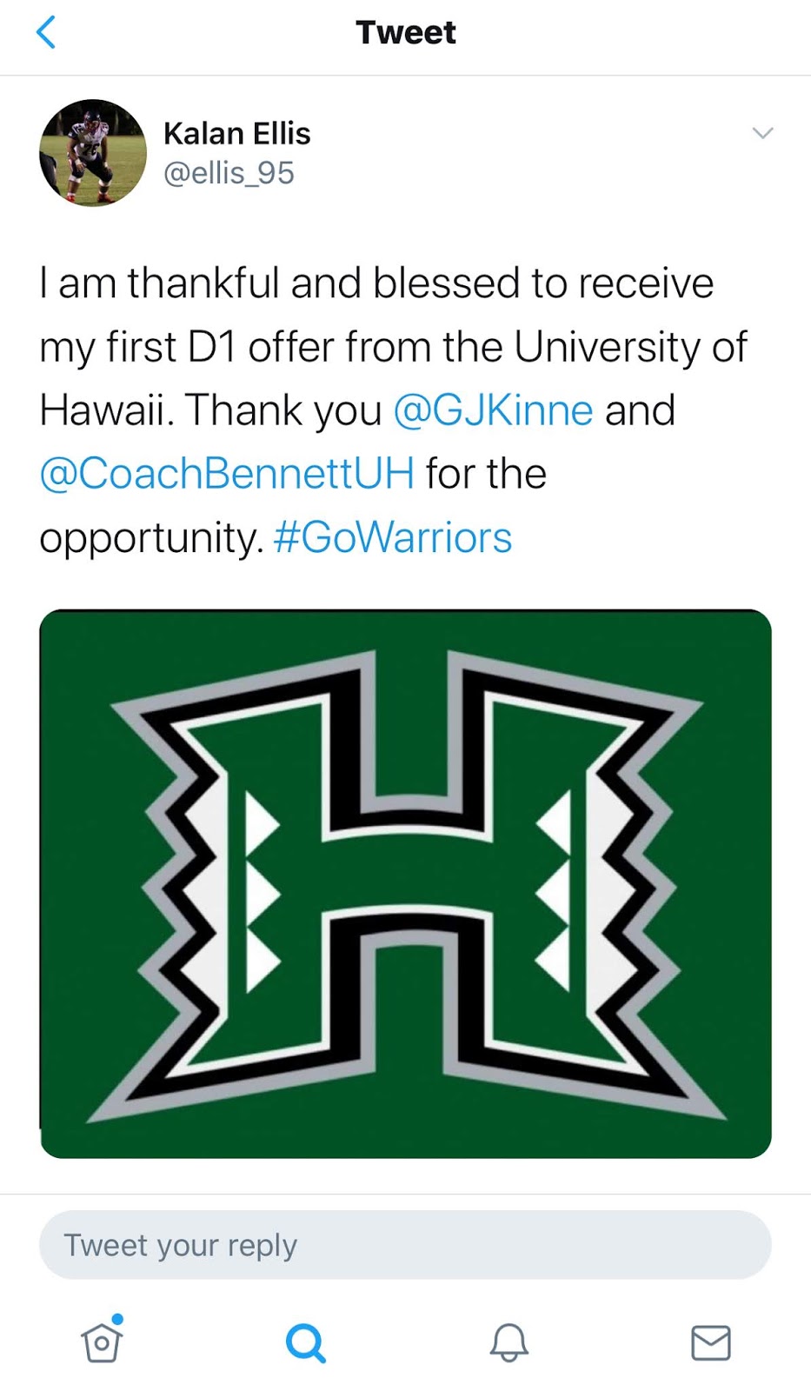This screenshot has height=1391, width=811.
Task: Tap the Tweet header title
Action: point(405,32)
